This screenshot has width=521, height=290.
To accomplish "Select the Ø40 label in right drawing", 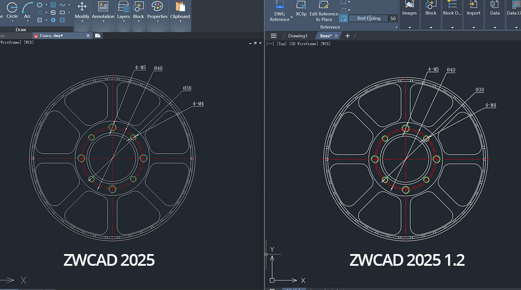I will (x=451, y=70).
